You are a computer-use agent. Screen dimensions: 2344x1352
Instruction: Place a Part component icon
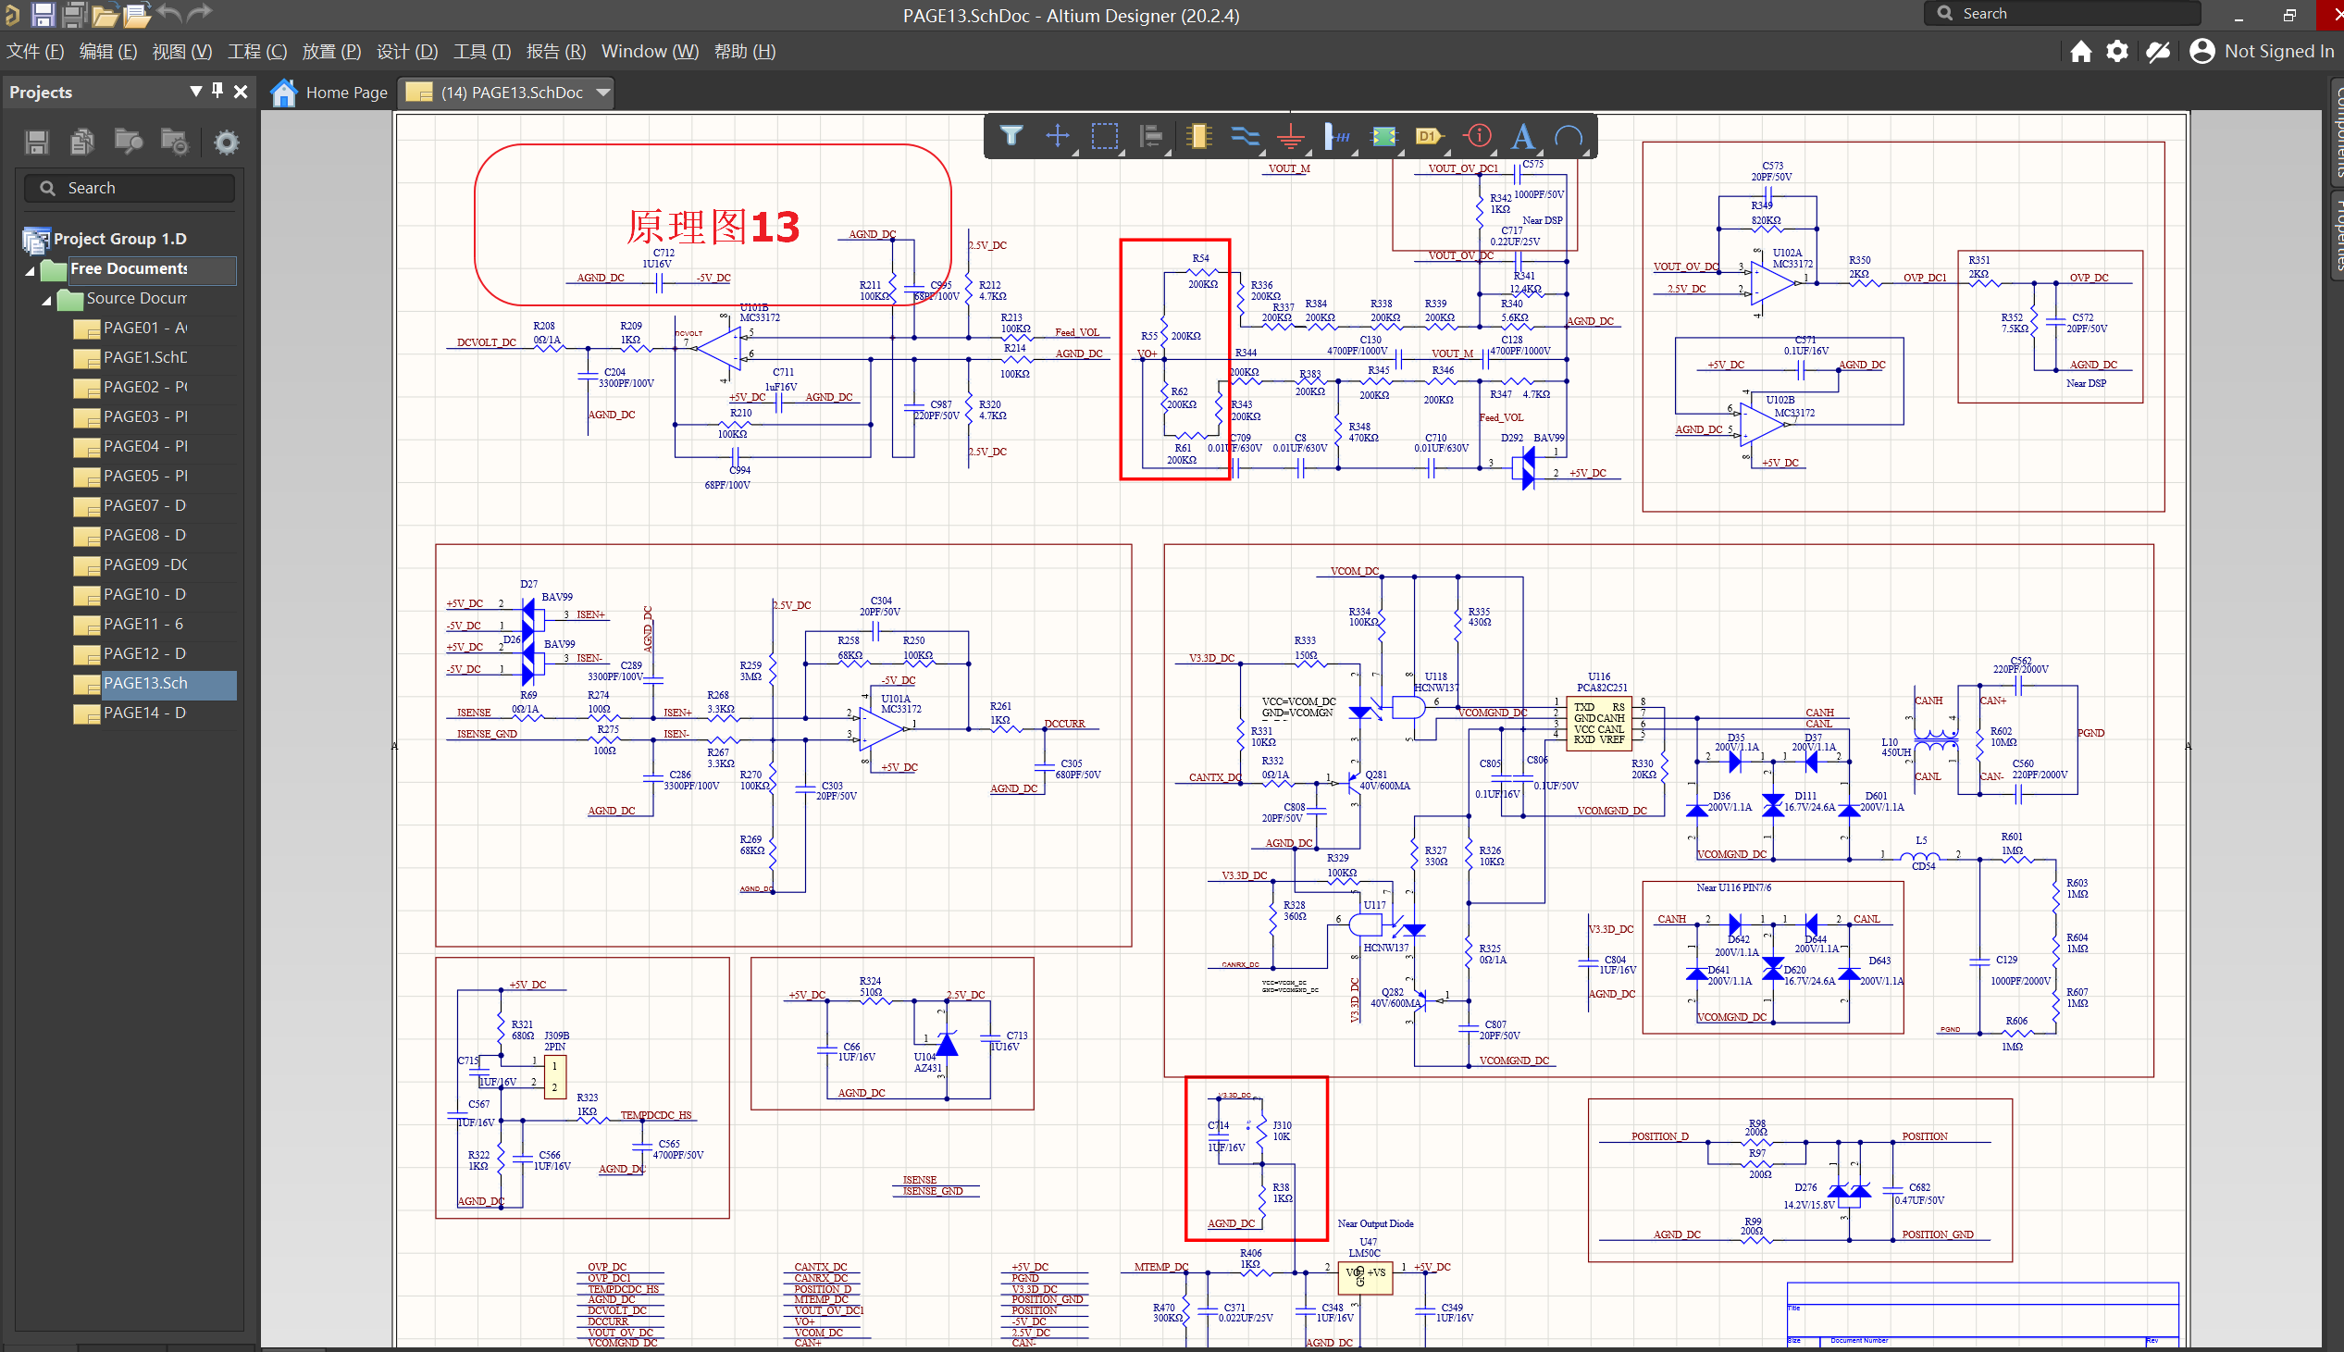coord(1198,137)
